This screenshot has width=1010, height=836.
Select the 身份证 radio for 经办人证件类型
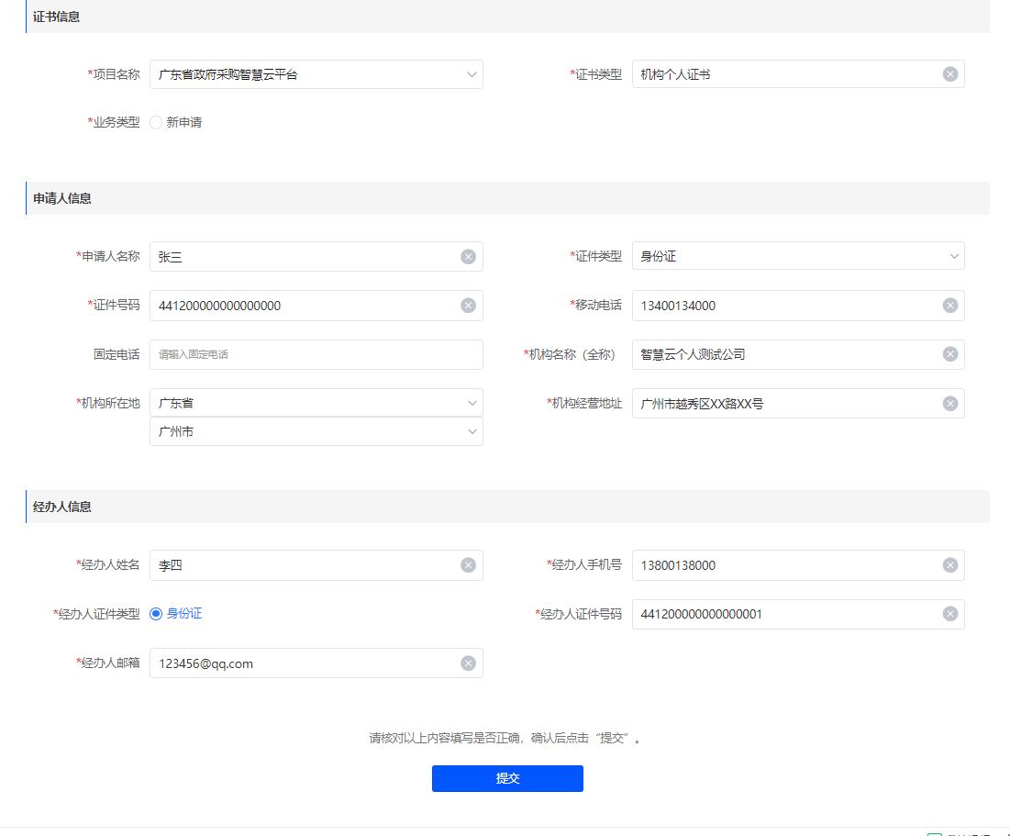click(x=156, y=614)
